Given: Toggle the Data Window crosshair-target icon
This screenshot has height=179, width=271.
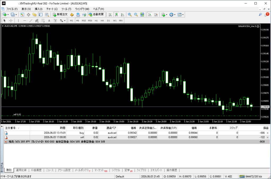Looking at the screenshot, I should click(x=28, y=15).
